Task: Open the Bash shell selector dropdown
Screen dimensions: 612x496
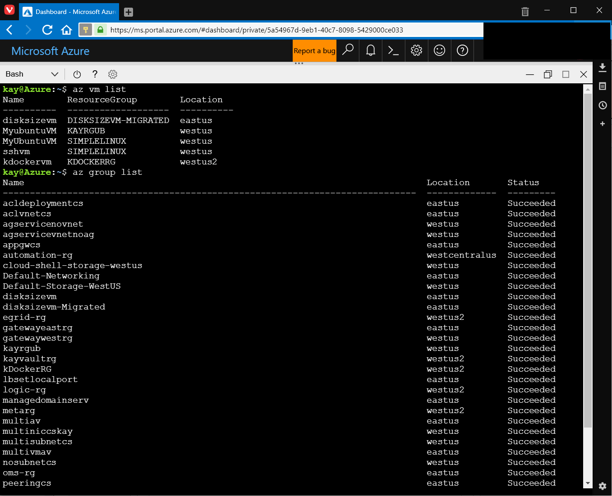Action: [x=32, y=74]
